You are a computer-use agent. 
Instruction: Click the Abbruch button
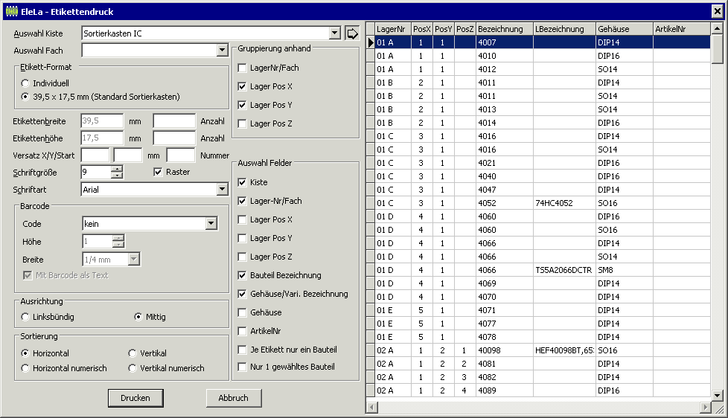click(233, 398)
